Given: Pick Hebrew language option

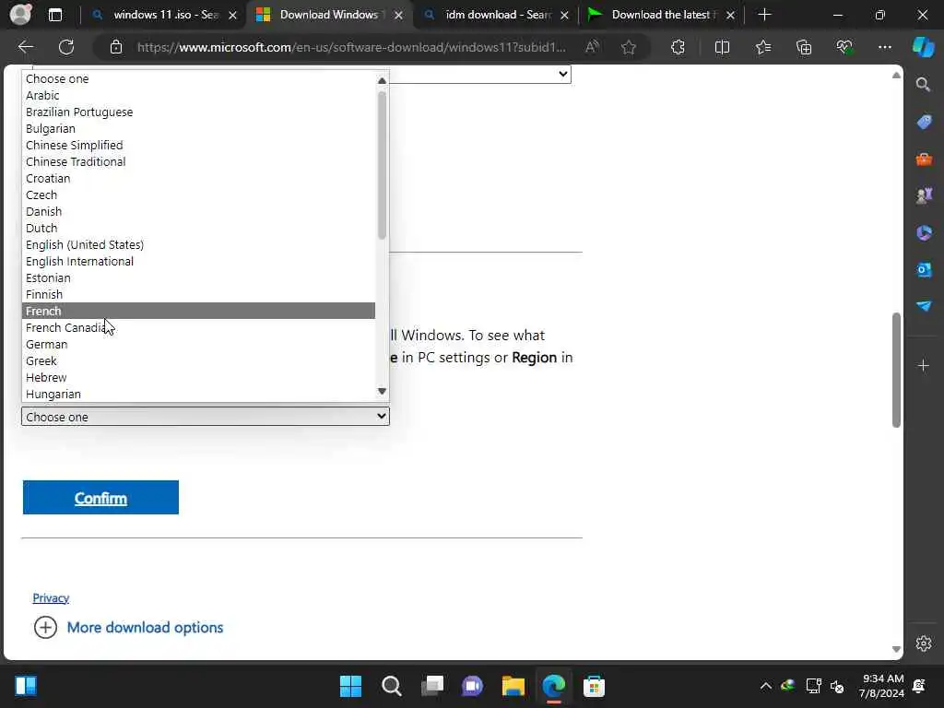Looking at the screenshot, I should 199,377.
